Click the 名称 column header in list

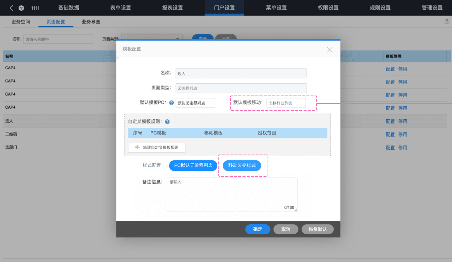9,57
